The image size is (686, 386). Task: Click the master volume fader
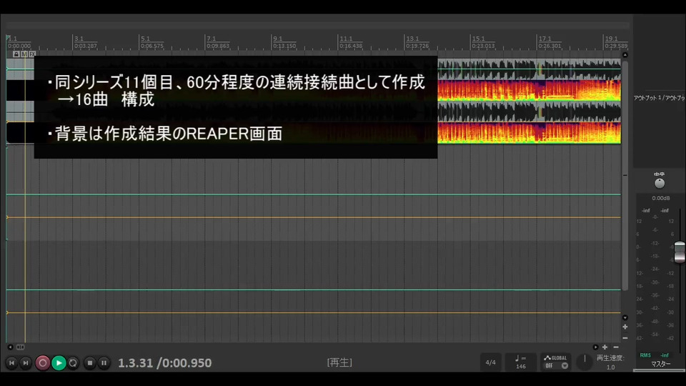click(680, 252)
